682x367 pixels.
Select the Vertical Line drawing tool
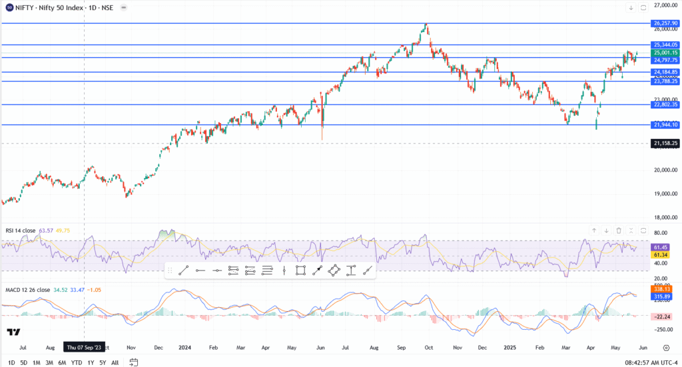(x=284, y=271)
